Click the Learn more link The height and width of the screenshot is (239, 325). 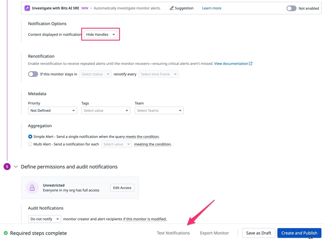pyautogui.click(x=212, y=8)
